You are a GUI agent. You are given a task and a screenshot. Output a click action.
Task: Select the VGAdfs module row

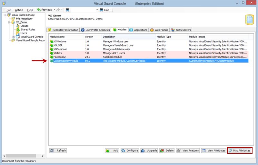(149, 53)
